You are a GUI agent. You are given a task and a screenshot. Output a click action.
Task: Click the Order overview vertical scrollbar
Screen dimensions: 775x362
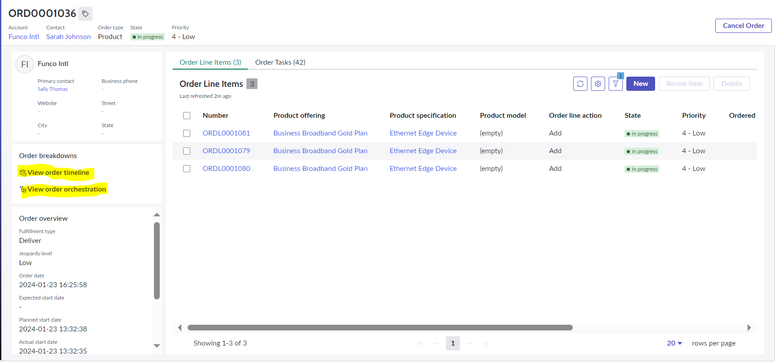(157, 260)
